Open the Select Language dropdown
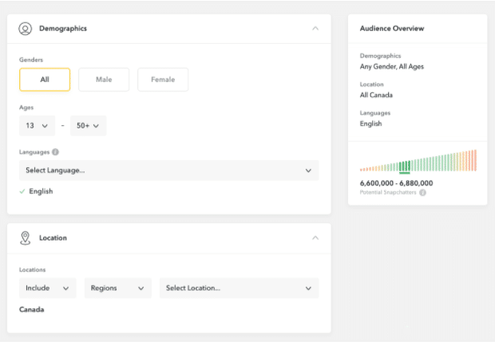Viewport: 495px width, 345px height. point(168,171)
